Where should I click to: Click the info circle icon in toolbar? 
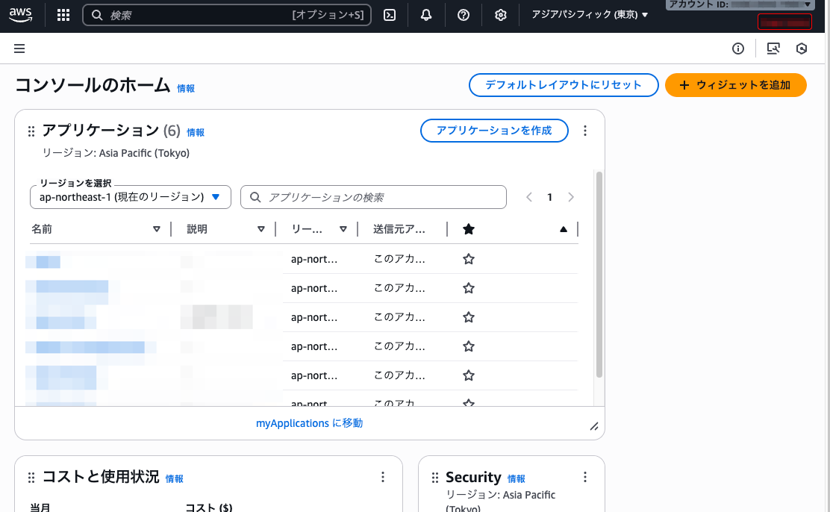coord(738,49)
